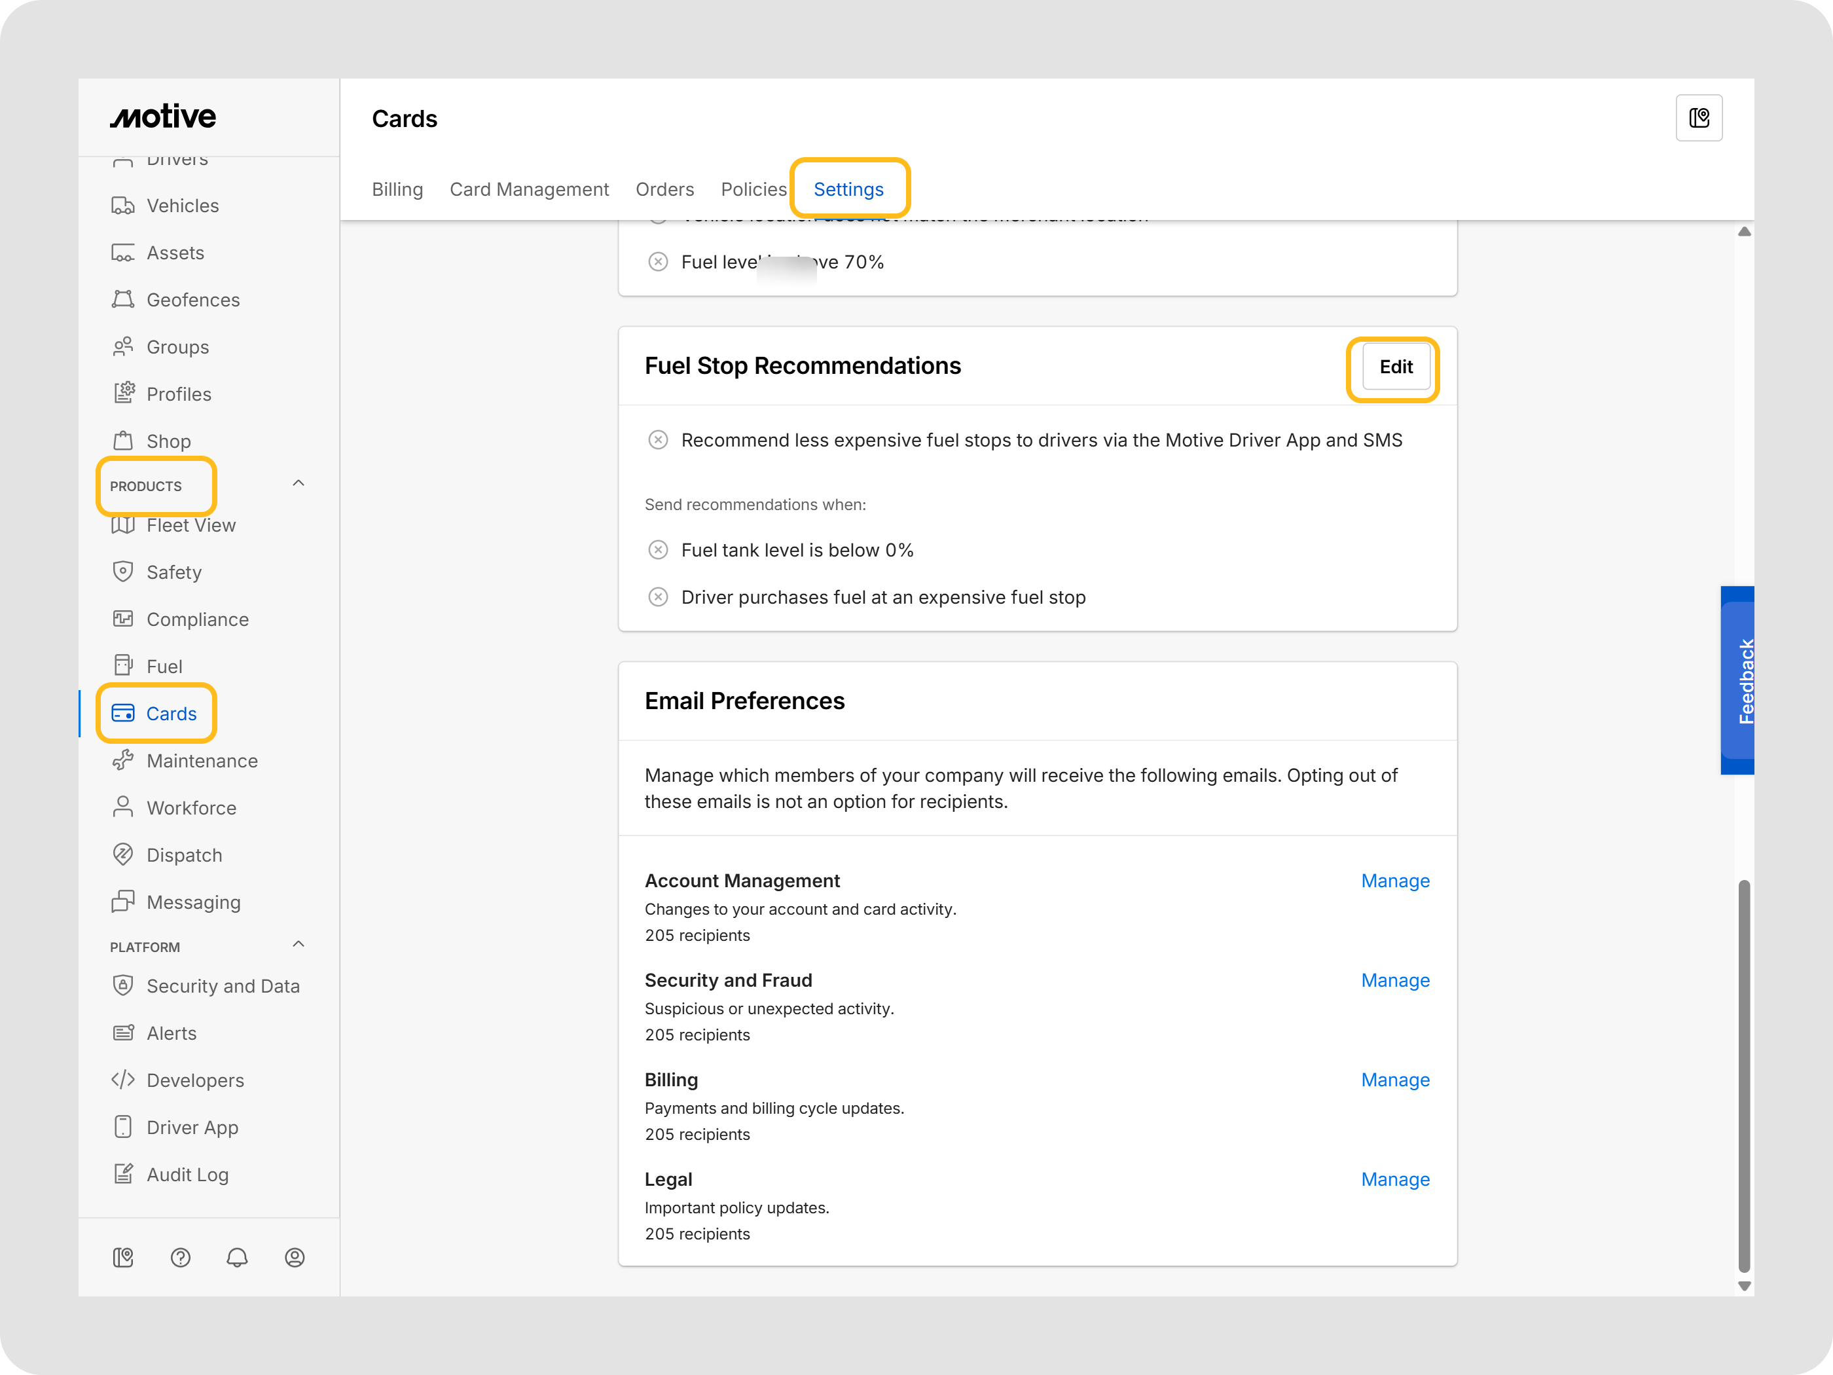Click top-right map guide icon button

pos(1698,119)
